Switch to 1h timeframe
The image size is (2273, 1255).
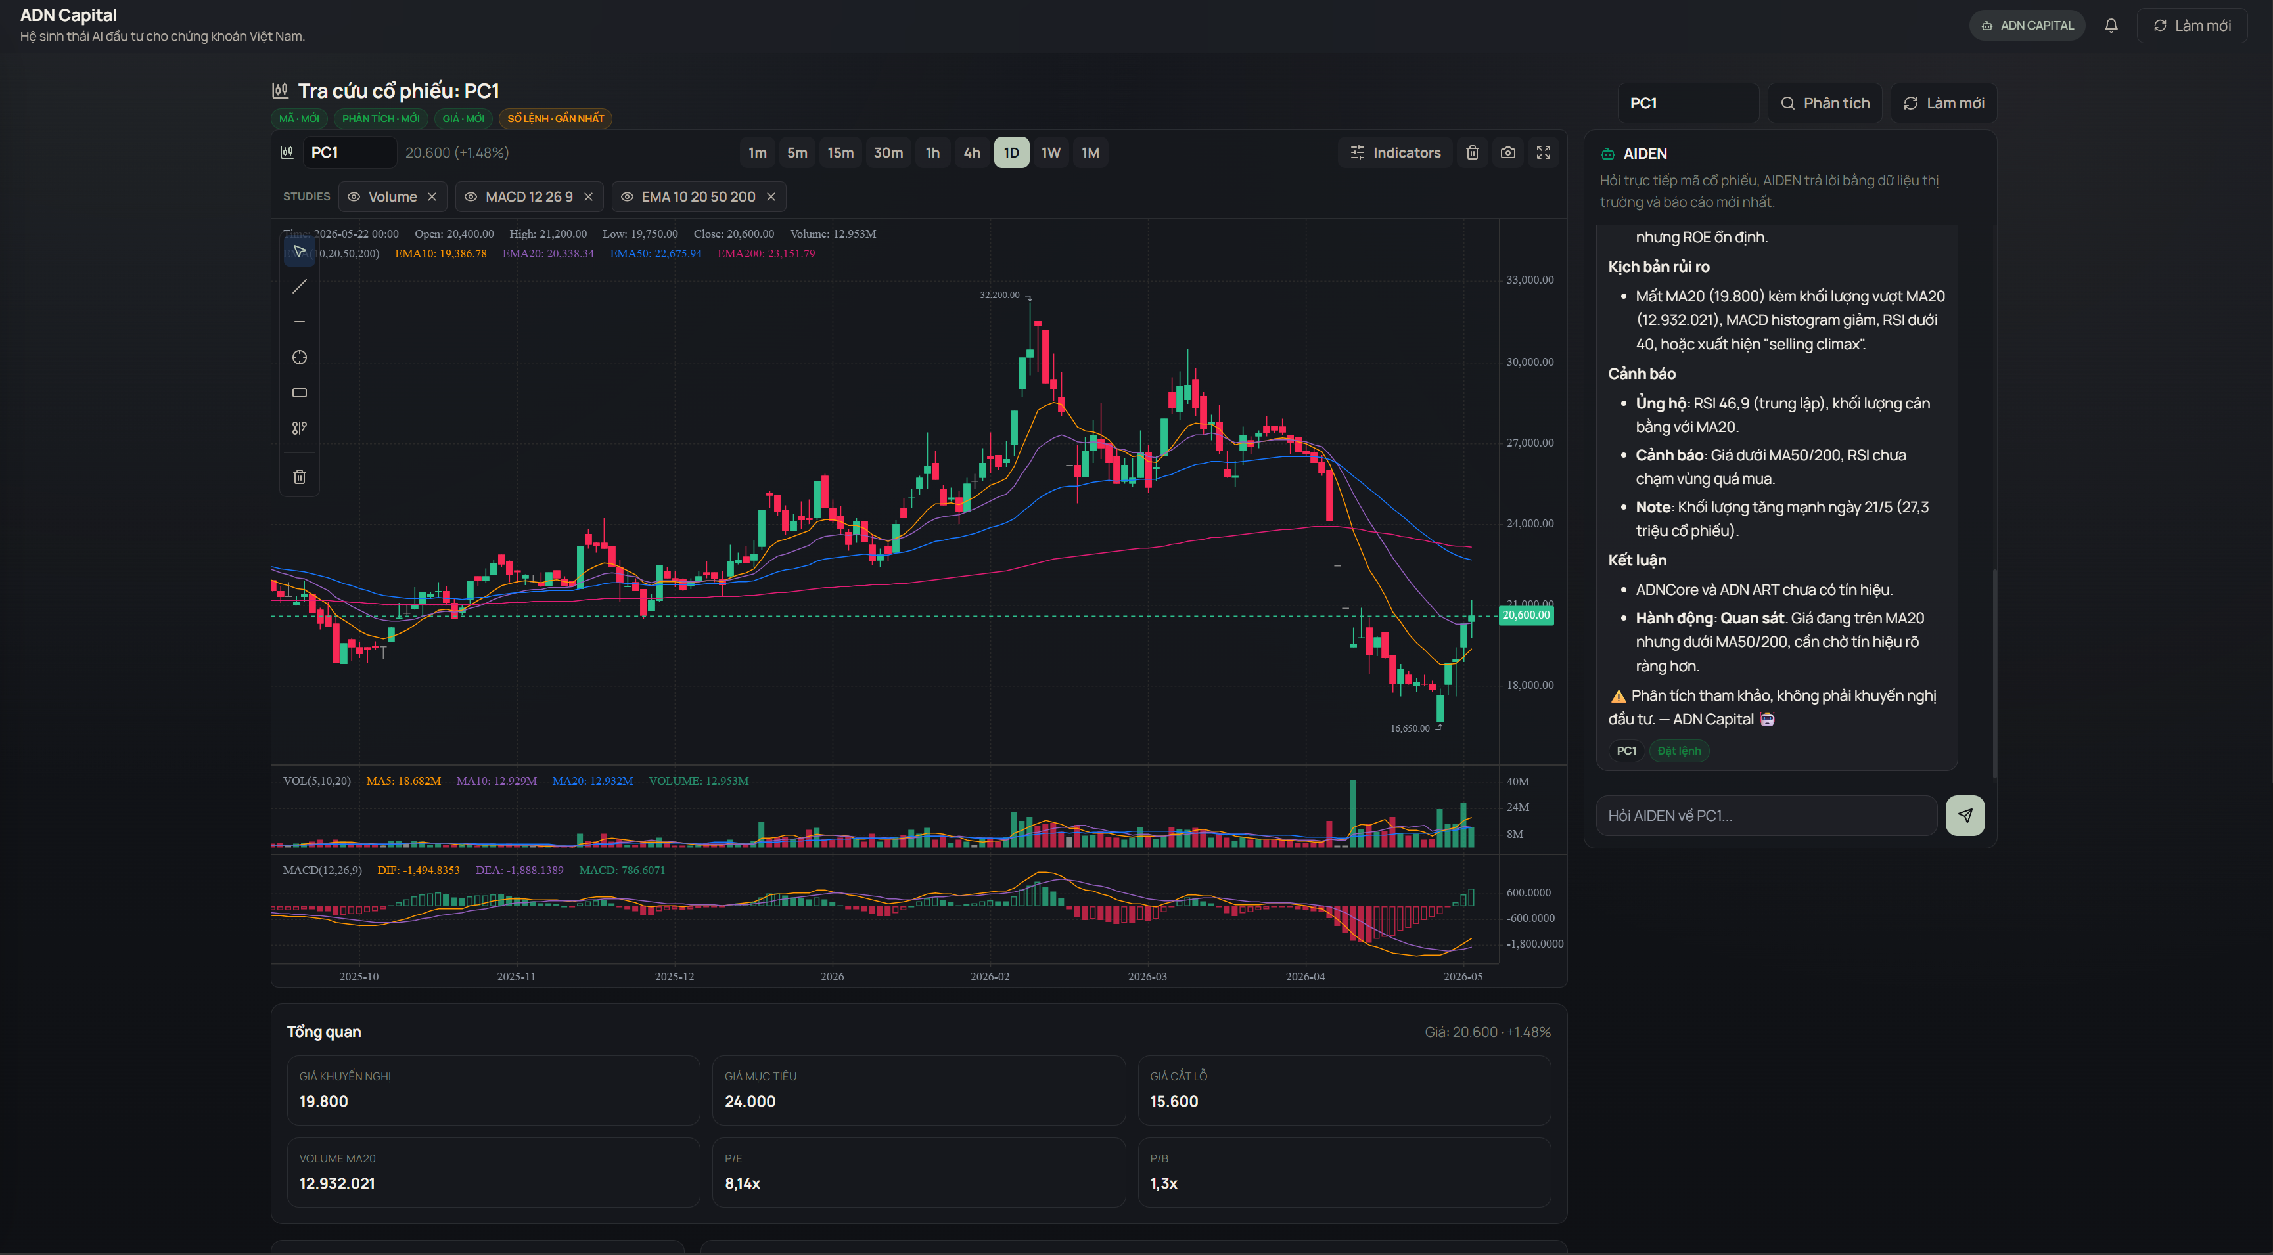932,152
